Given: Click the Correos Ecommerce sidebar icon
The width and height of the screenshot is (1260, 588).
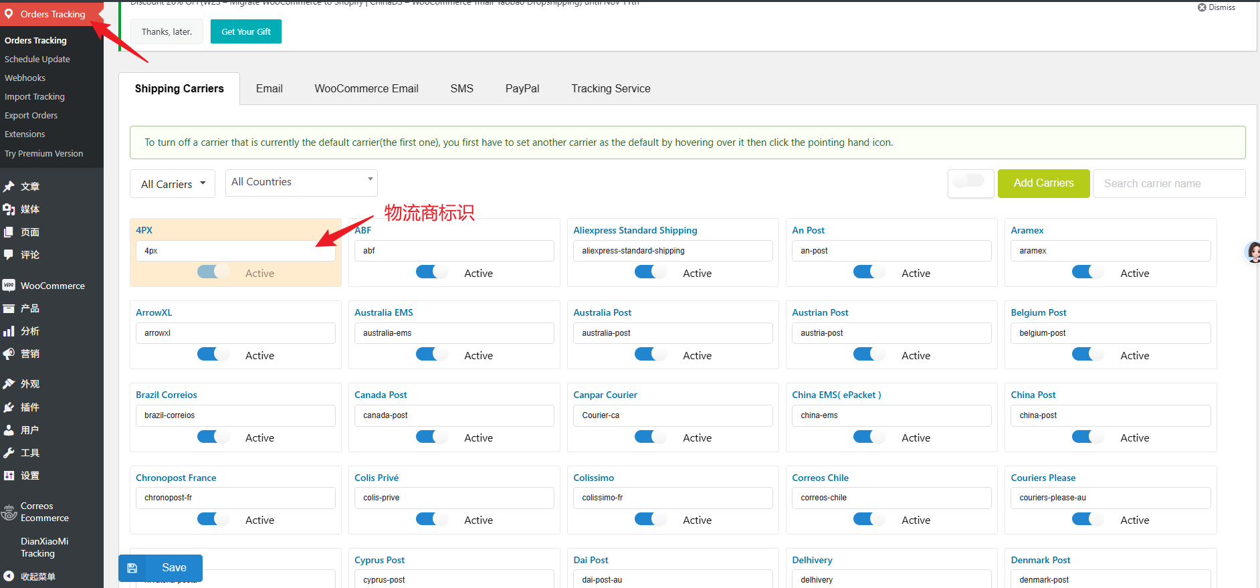Looking at the screenshot, I should click(x=9, y=512).
